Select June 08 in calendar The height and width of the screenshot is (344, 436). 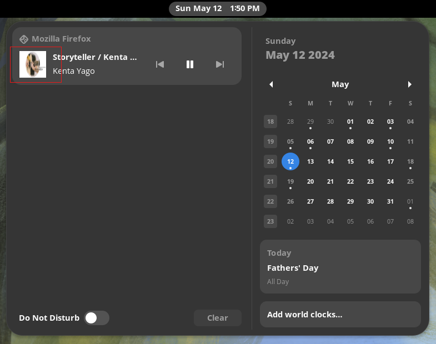(x=410, y=221)
